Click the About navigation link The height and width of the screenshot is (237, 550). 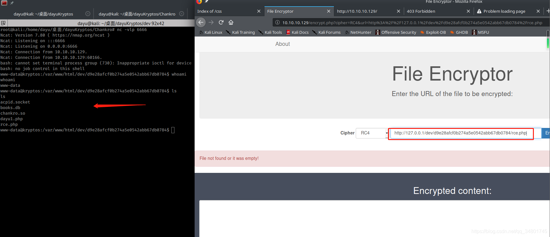tap(282, 44)
